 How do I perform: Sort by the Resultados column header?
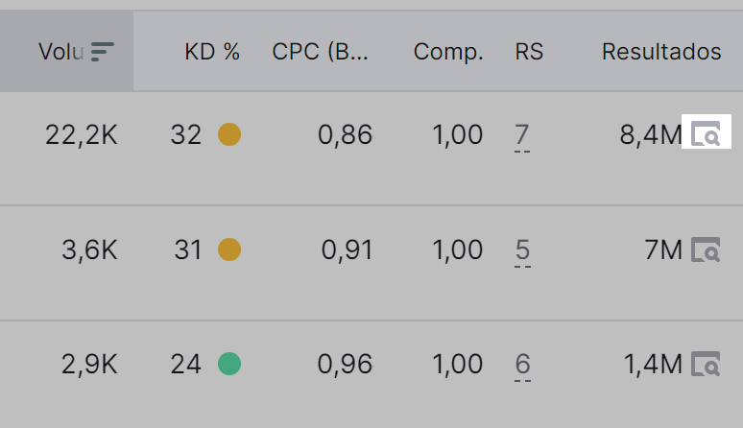point(661,52)
